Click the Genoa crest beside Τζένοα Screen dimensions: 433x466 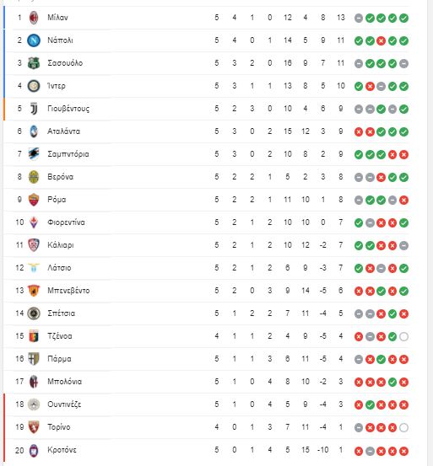tap(34, 336)
